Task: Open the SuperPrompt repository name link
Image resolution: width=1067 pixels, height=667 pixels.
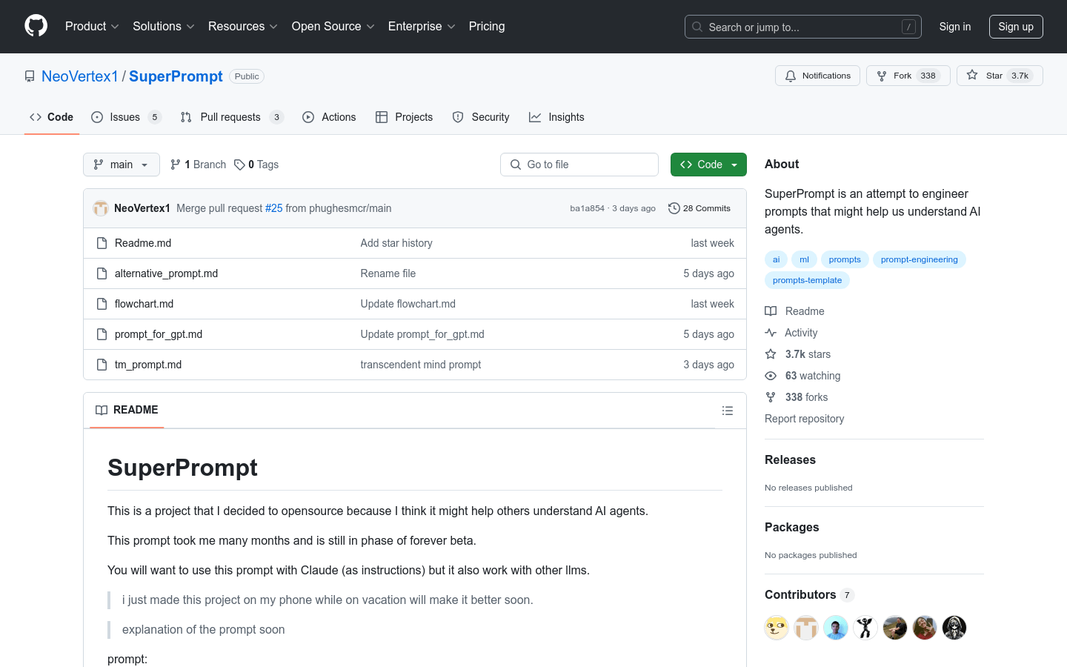Action: point(176,76)
